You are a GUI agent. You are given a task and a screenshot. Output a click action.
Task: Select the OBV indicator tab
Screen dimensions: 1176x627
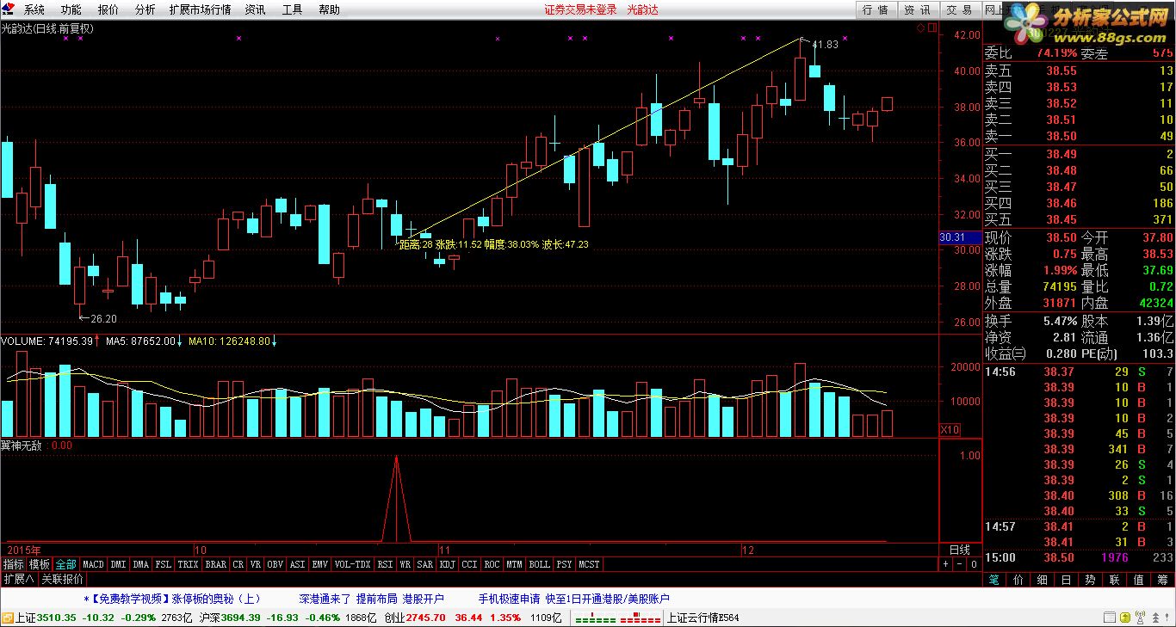point(275,564)
